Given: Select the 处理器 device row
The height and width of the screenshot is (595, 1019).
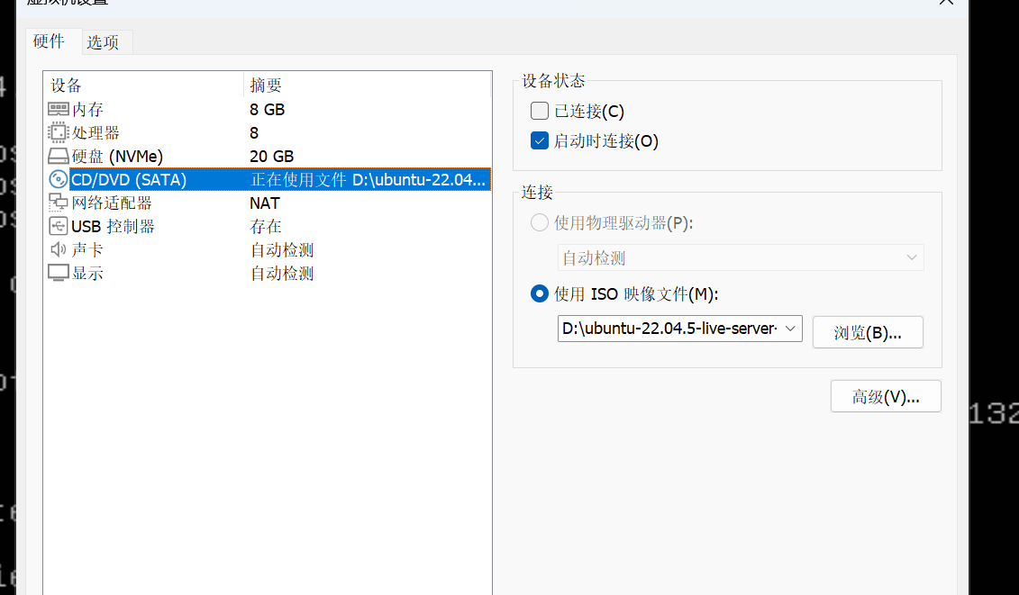Looking at the screenshot, I should tap(267, 132).
